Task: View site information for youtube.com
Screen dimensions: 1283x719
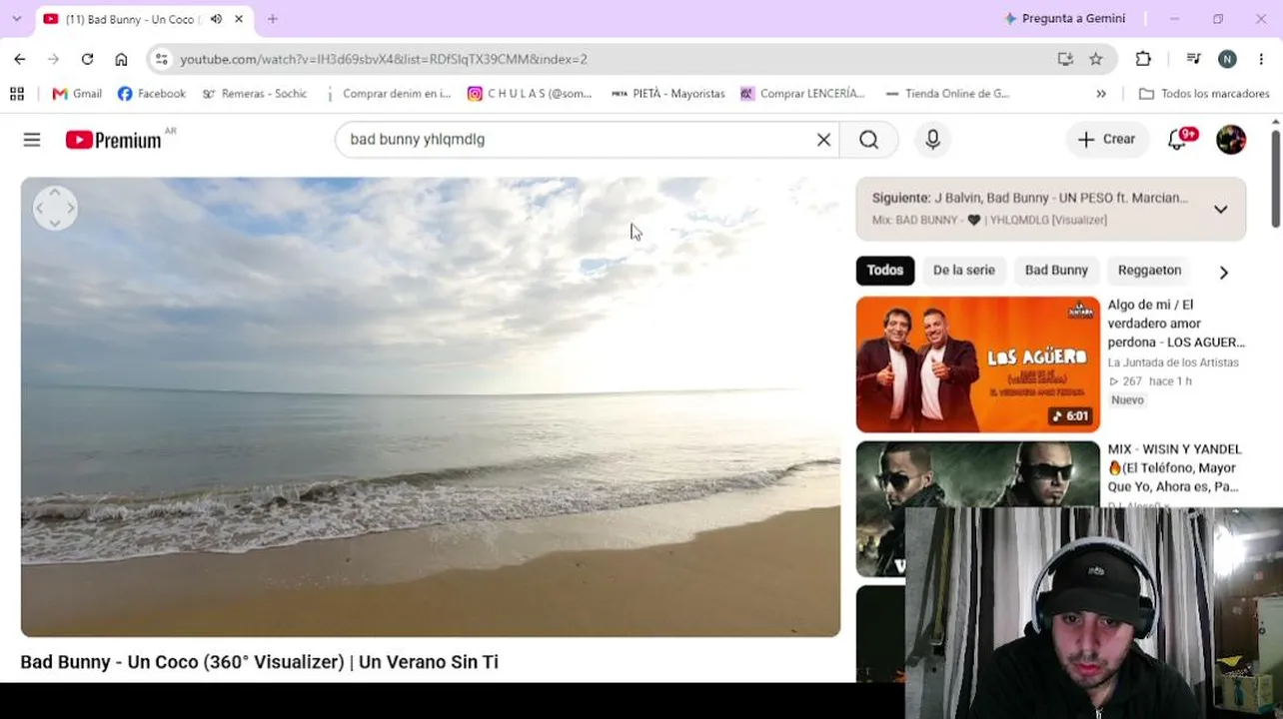Action: (x=162, y=59)
